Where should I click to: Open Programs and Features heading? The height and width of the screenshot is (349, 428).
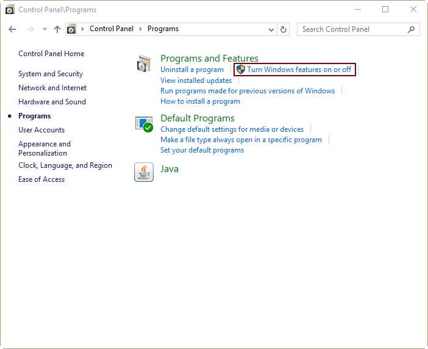(209, 58)
